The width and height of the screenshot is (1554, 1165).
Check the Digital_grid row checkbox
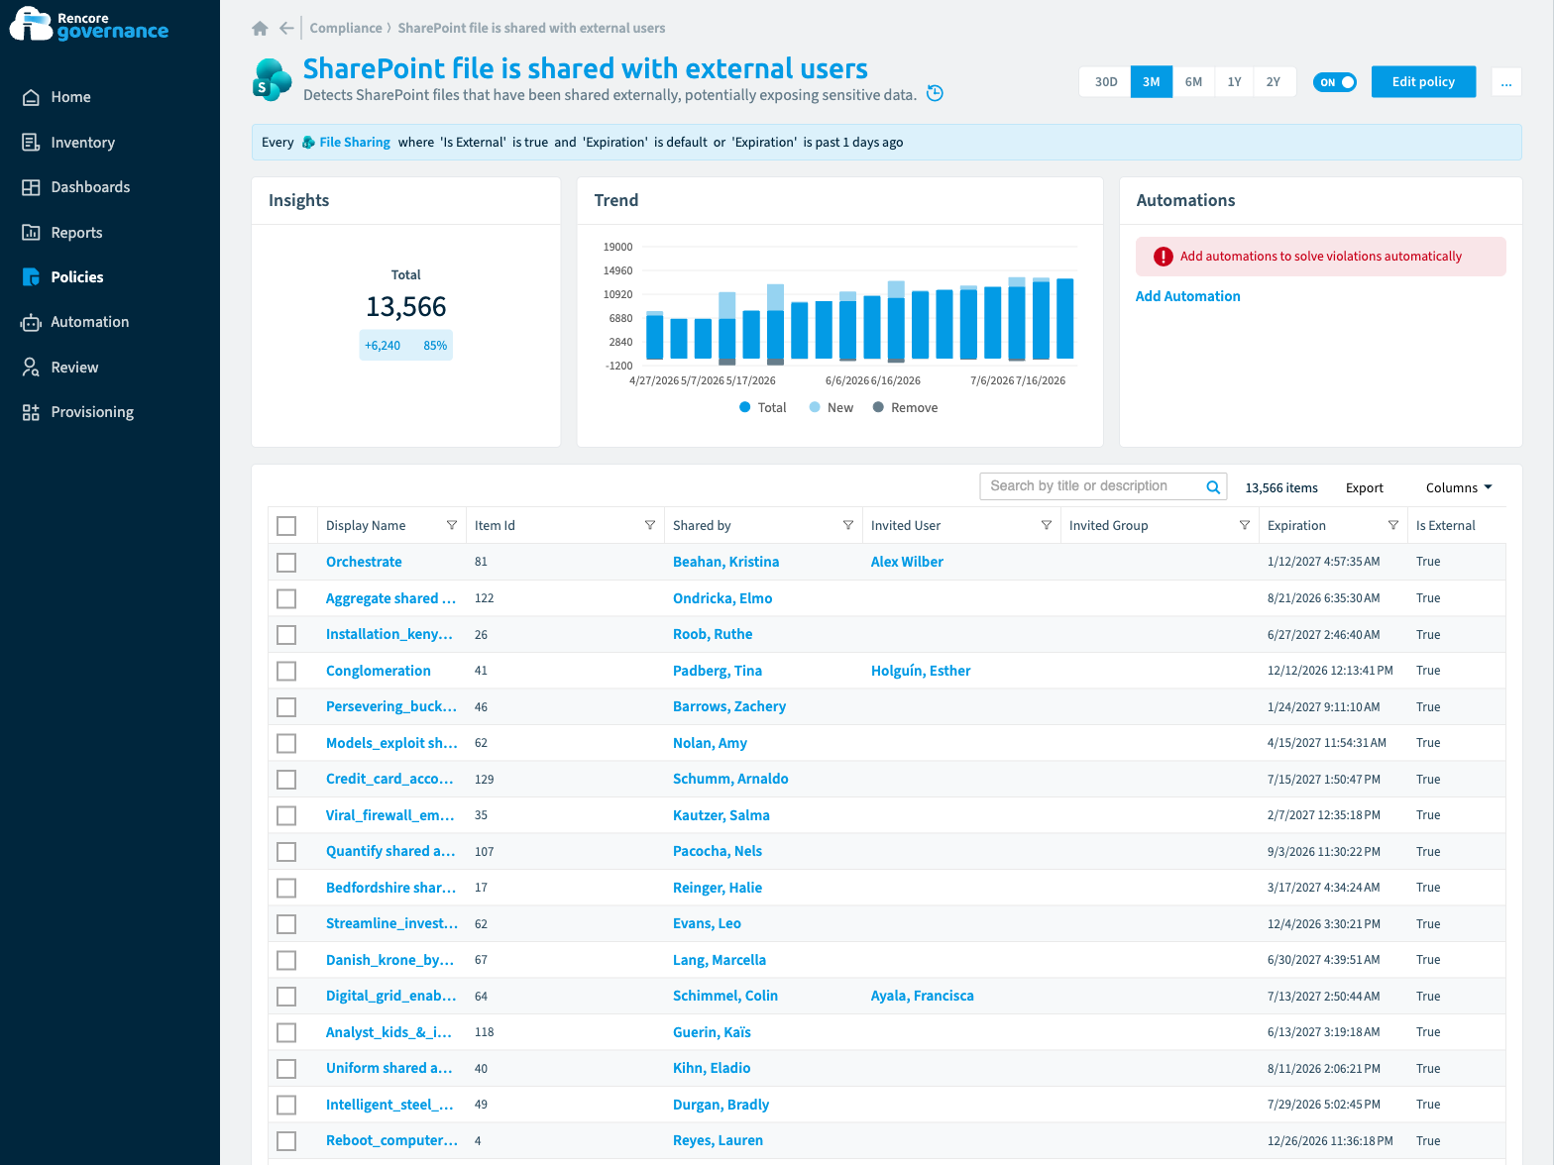(x=286, y=997)
